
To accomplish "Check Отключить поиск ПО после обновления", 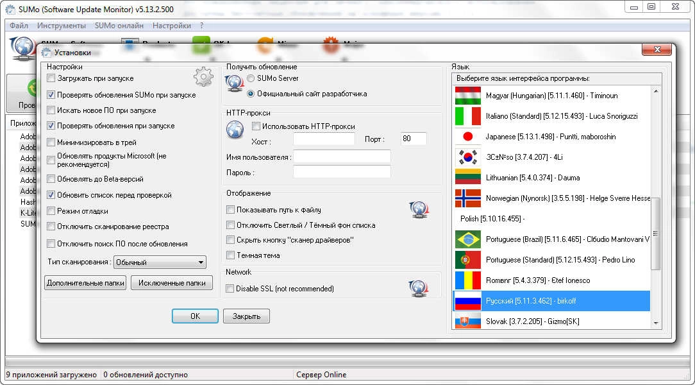I will tap(51, 243).
